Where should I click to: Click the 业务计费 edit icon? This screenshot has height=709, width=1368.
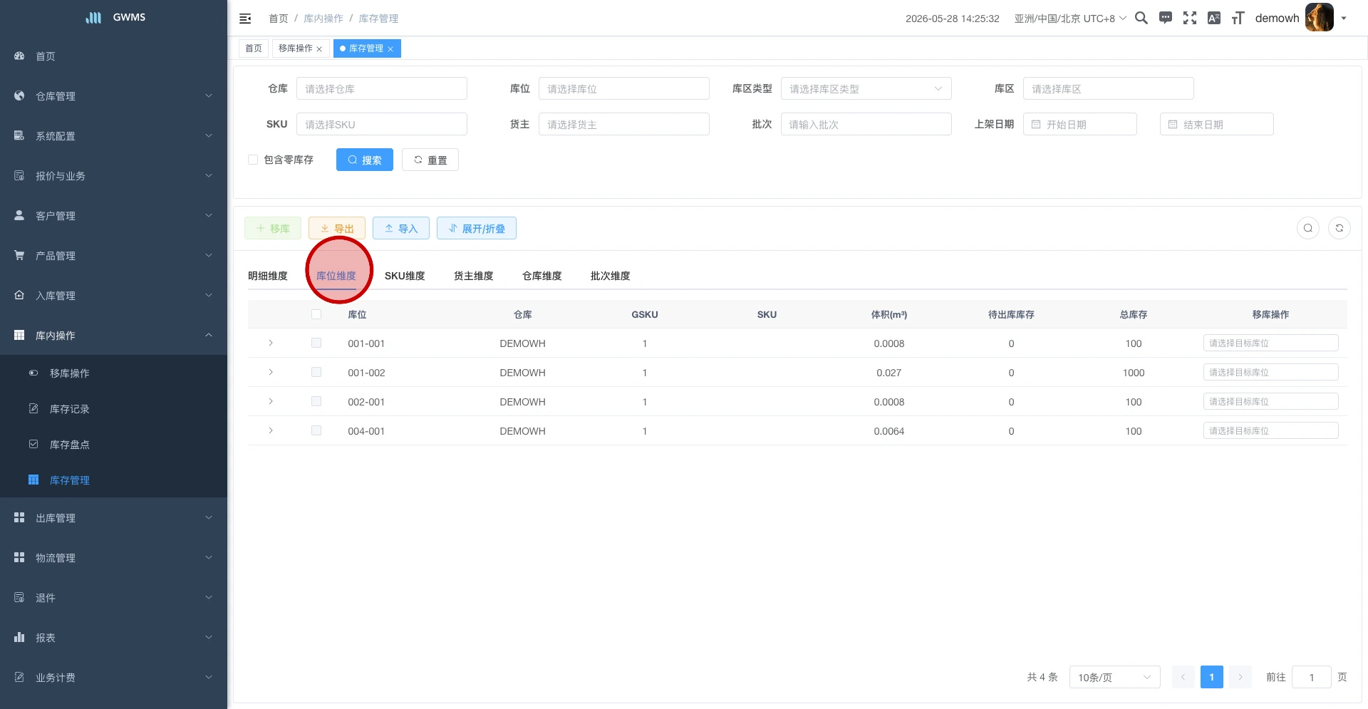click(x=19, y=677)
